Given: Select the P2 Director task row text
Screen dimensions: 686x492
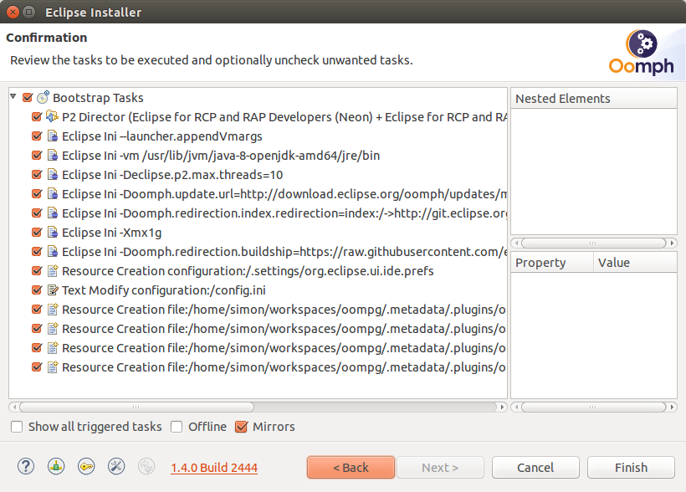Looking at the screenshot, I should click(x=284, y=117).
